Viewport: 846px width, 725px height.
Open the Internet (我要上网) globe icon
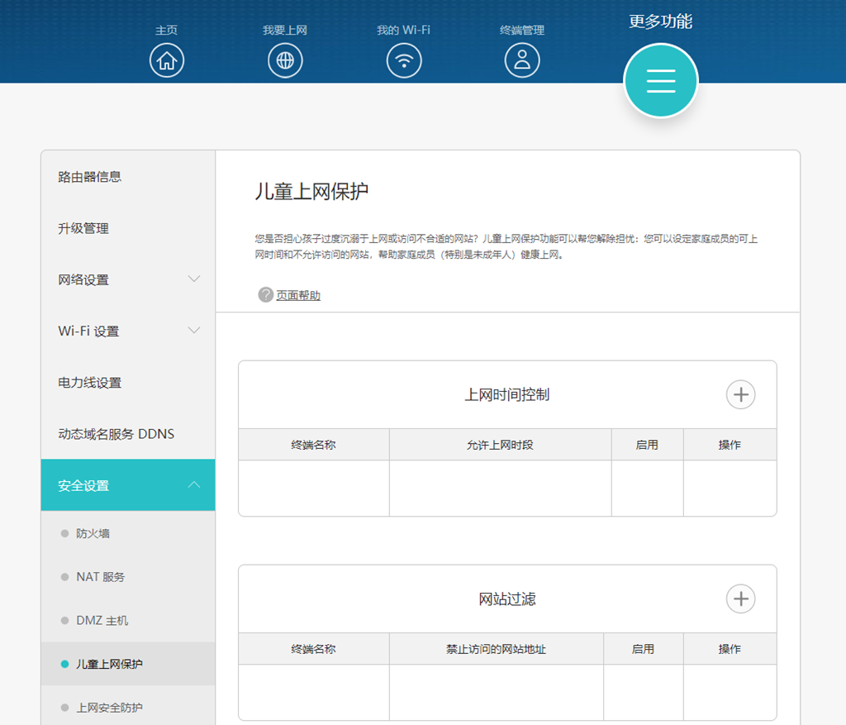pyautogui.click(x=285, y=60)
